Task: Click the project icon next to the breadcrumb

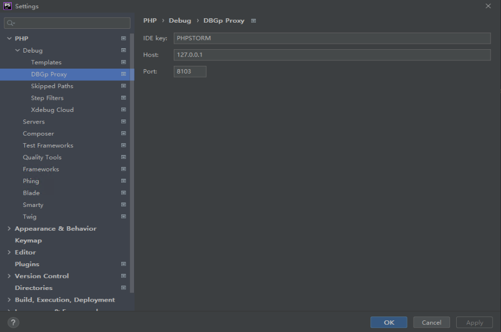Action: (x=254, y=21)
